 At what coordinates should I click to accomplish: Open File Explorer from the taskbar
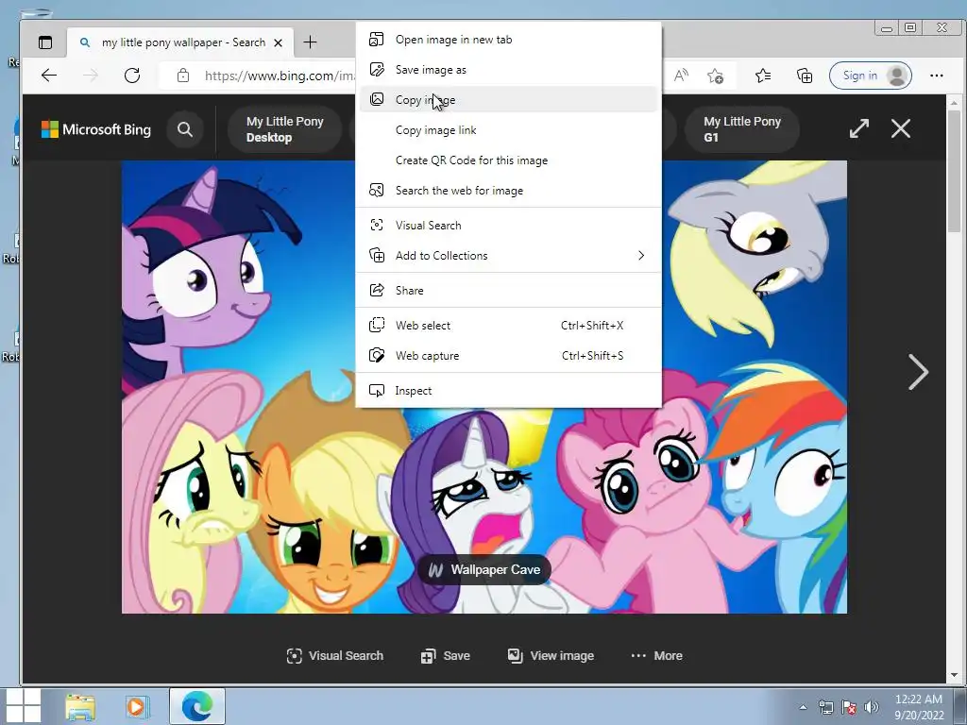(80, 706)
